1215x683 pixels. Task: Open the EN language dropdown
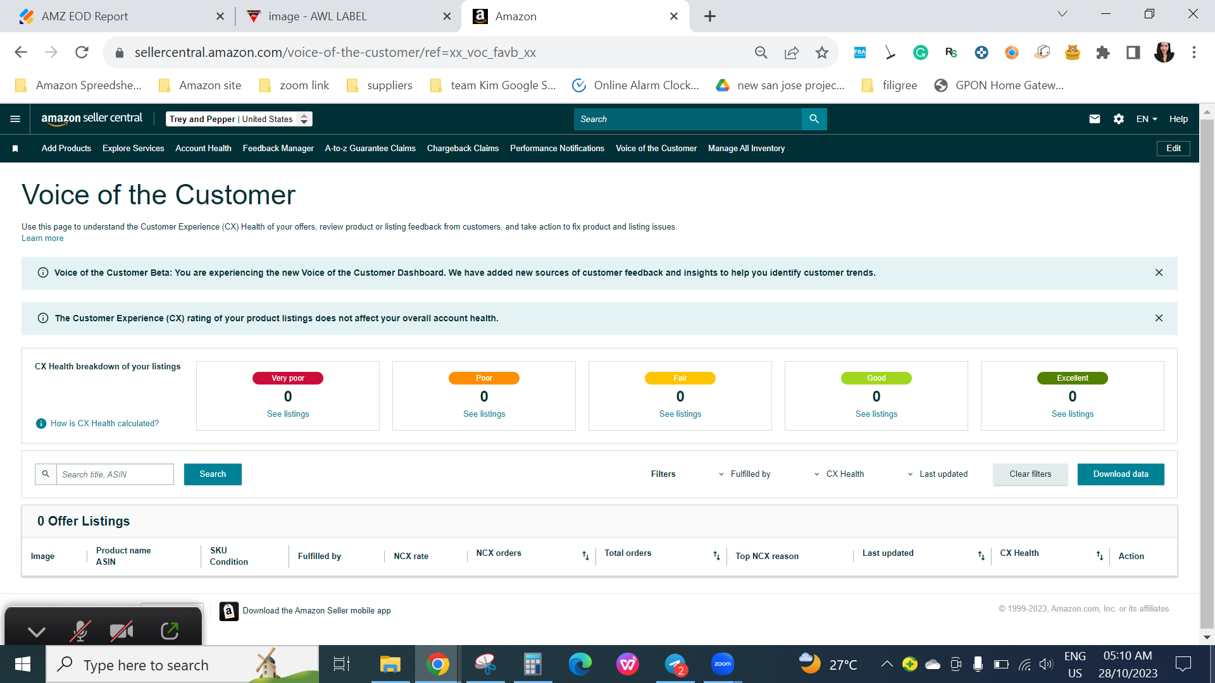[x=1147, y=119]
